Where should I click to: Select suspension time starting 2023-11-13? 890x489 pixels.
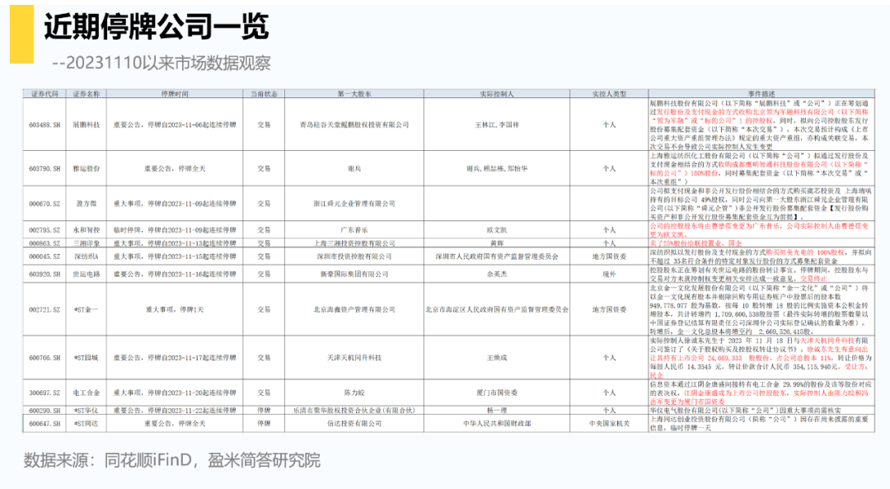[174, 243]
